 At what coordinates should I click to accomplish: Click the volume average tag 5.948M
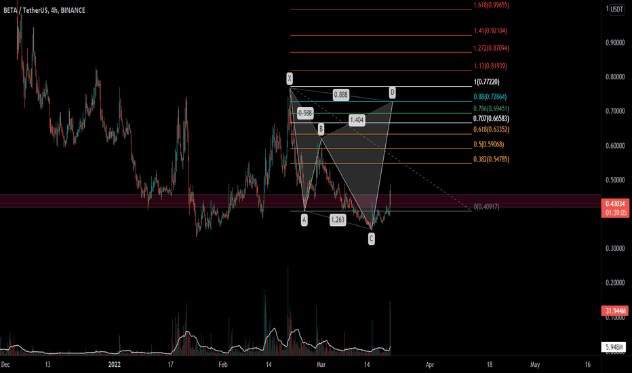tap(614, 347)
